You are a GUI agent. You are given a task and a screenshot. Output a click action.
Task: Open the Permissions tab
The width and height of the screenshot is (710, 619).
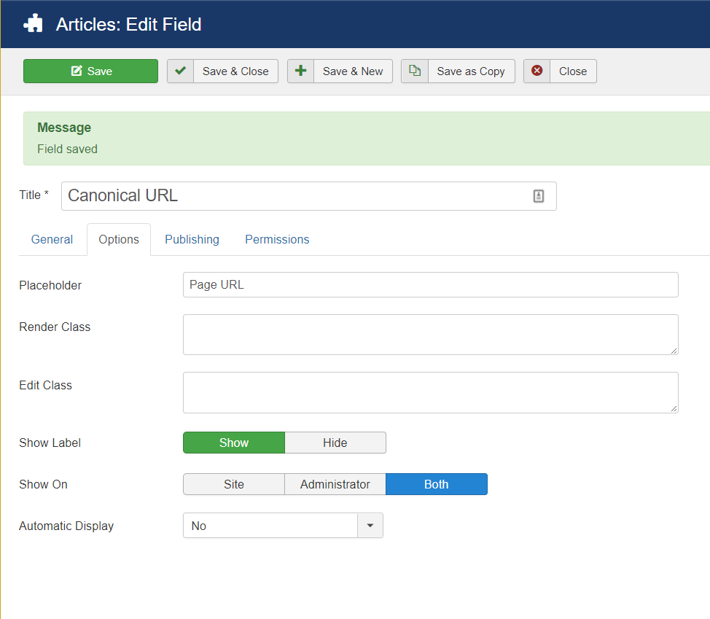click(277, 239)
